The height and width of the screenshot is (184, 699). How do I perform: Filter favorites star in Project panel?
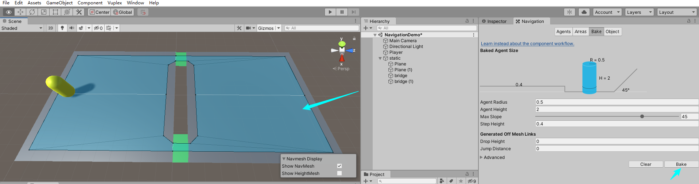coord(461,181)
